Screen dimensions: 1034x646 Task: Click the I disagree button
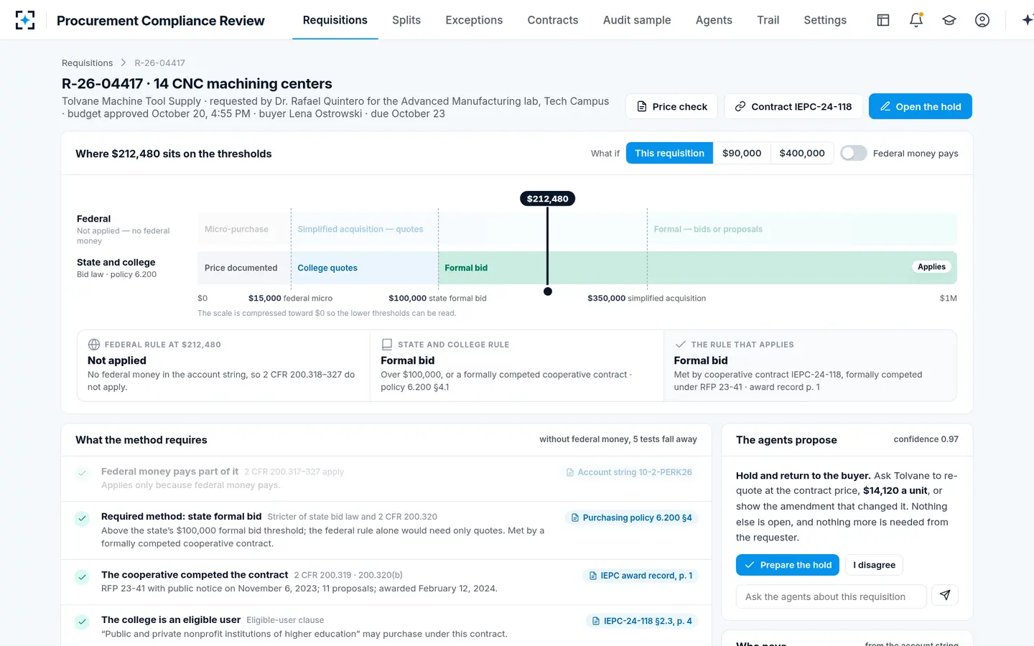[874, 565]
